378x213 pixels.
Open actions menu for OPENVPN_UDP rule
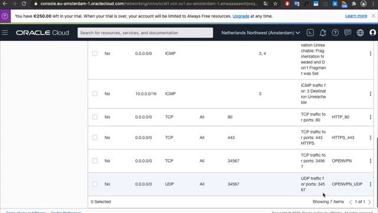point(370,184)
